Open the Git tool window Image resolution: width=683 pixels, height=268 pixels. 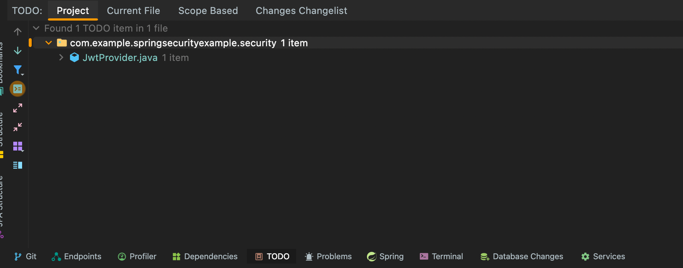(25, 256)
